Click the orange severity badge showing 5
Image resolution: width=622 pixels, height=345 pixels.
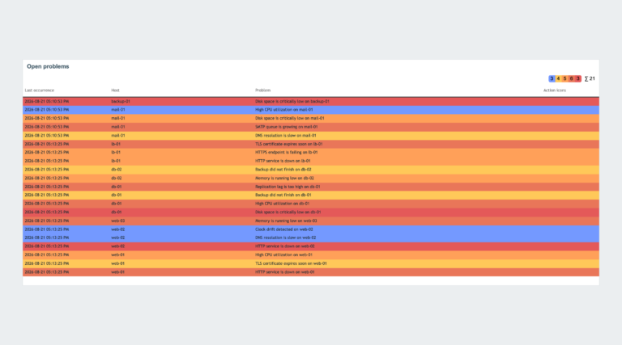pos(564,78)
